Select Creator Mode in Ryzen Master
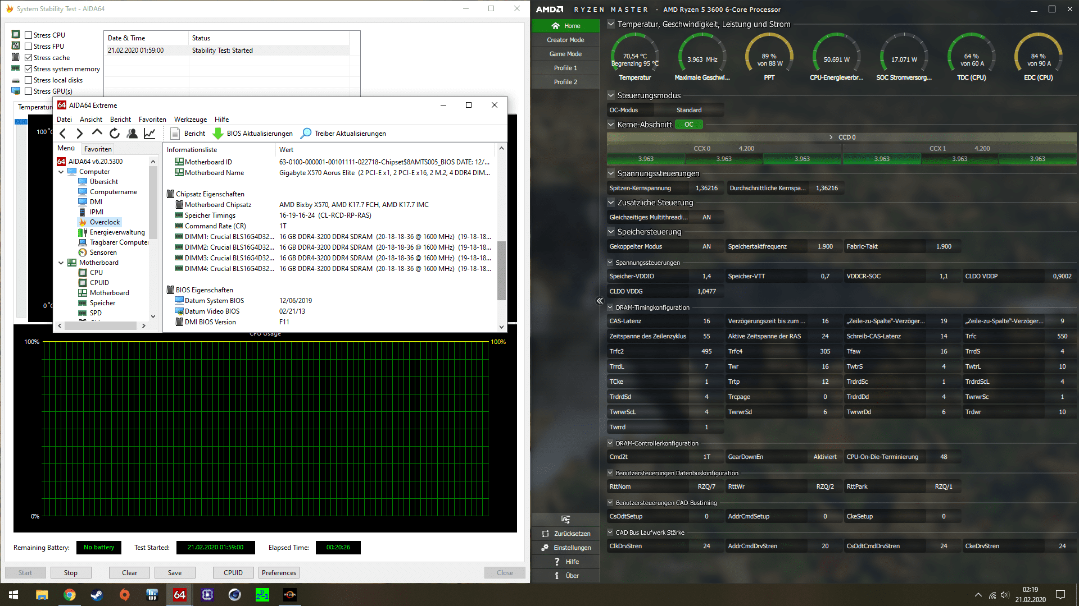The width and height of the screenshot is (1079, 606). point(565,40)
